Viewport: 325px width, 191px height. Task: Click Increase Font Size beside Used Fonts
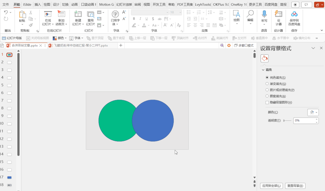[124, 12]
